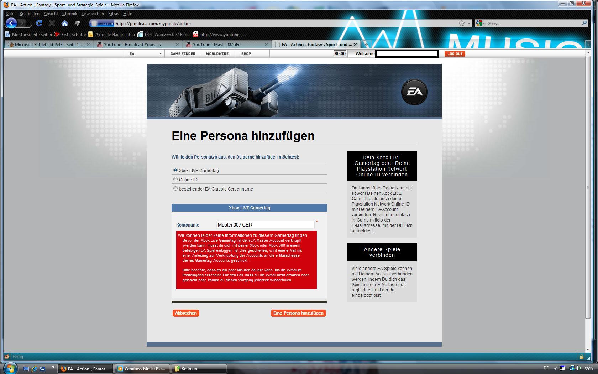Click the ea.com site identity badge
The image size is (598, 374).
coord(102,24)
